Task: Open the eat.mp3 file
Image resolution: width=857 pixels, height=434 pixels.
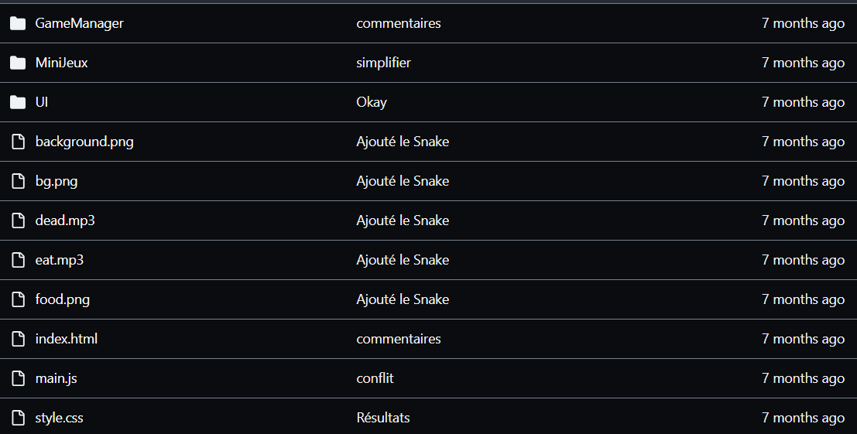Action: point(59,260)
